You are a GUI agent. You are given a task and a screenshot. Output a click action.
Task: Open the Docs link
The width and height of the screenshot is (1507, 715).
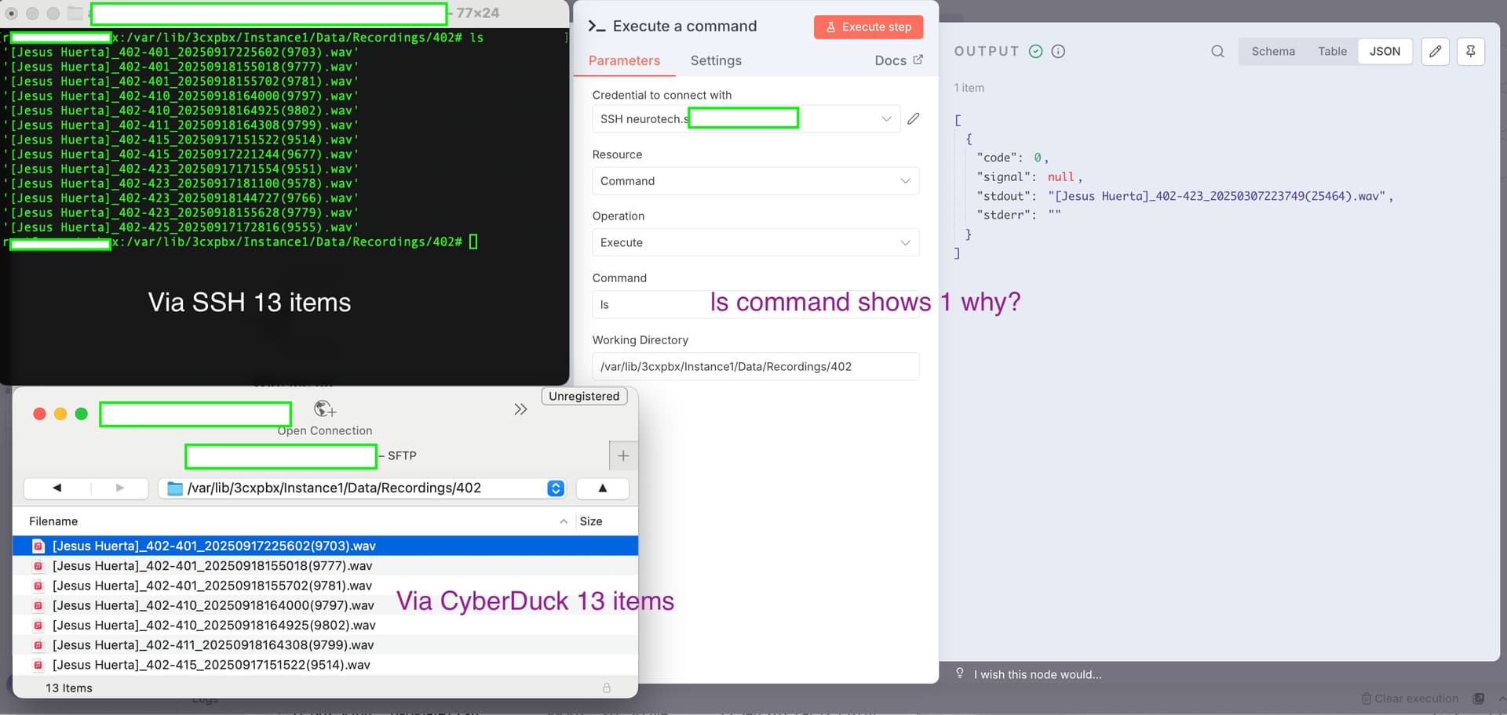[898, 61]
